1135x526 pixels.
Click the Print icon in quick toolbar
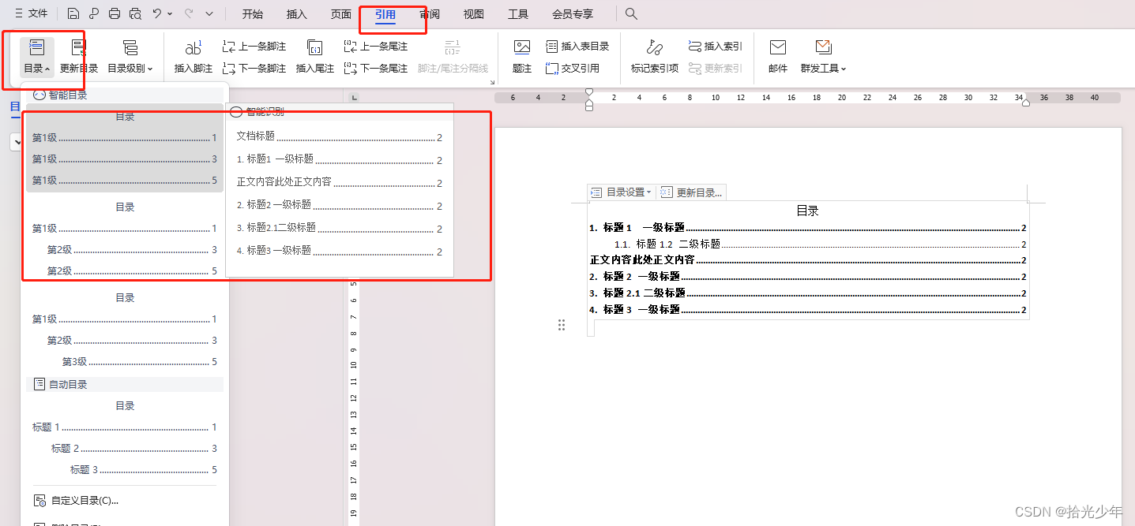click(115, 14)
